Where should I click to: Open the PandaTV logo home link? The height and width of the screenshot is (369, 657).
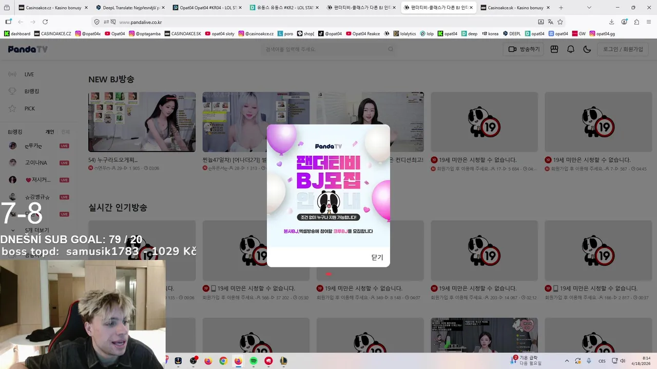(x=28, y=49)
